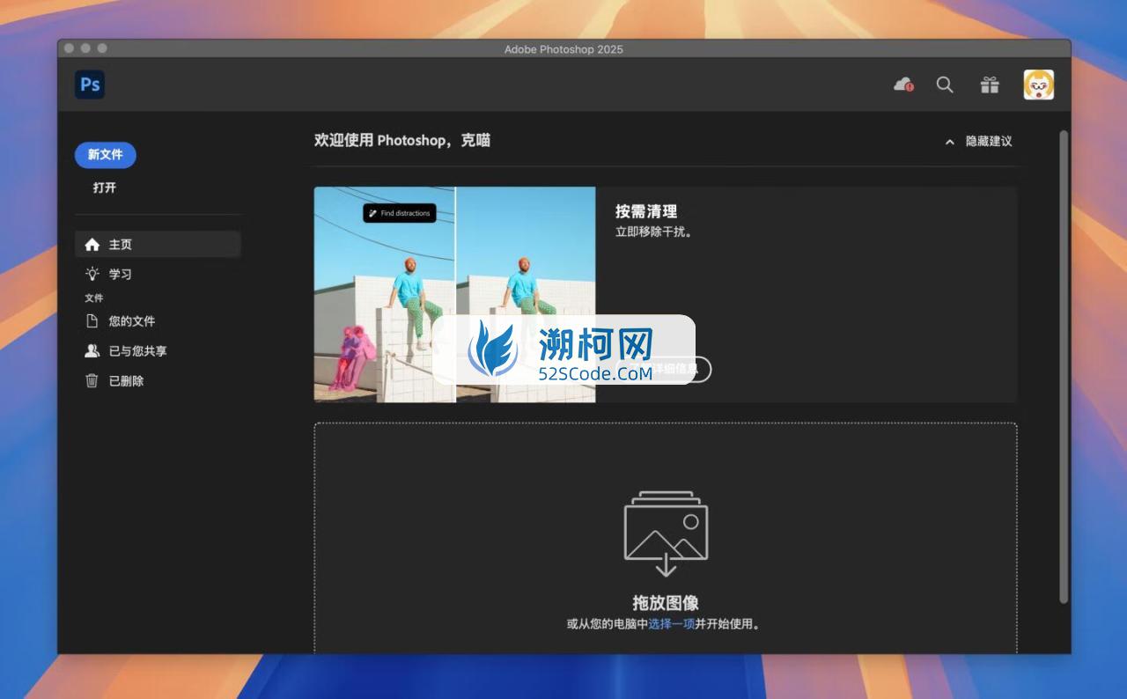Click the 新文件 button
The height and width of the screenshot is (699, 1127).
[x=106, y=155]
